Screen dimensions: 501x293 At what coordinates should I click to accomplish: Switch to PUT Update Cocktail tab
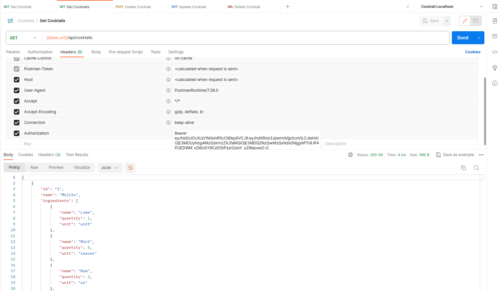coord(197,7)
